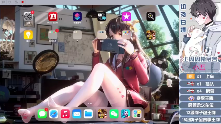
Task: Open the Shortcuts (快捷指令) app
Action: coord(77,17)
